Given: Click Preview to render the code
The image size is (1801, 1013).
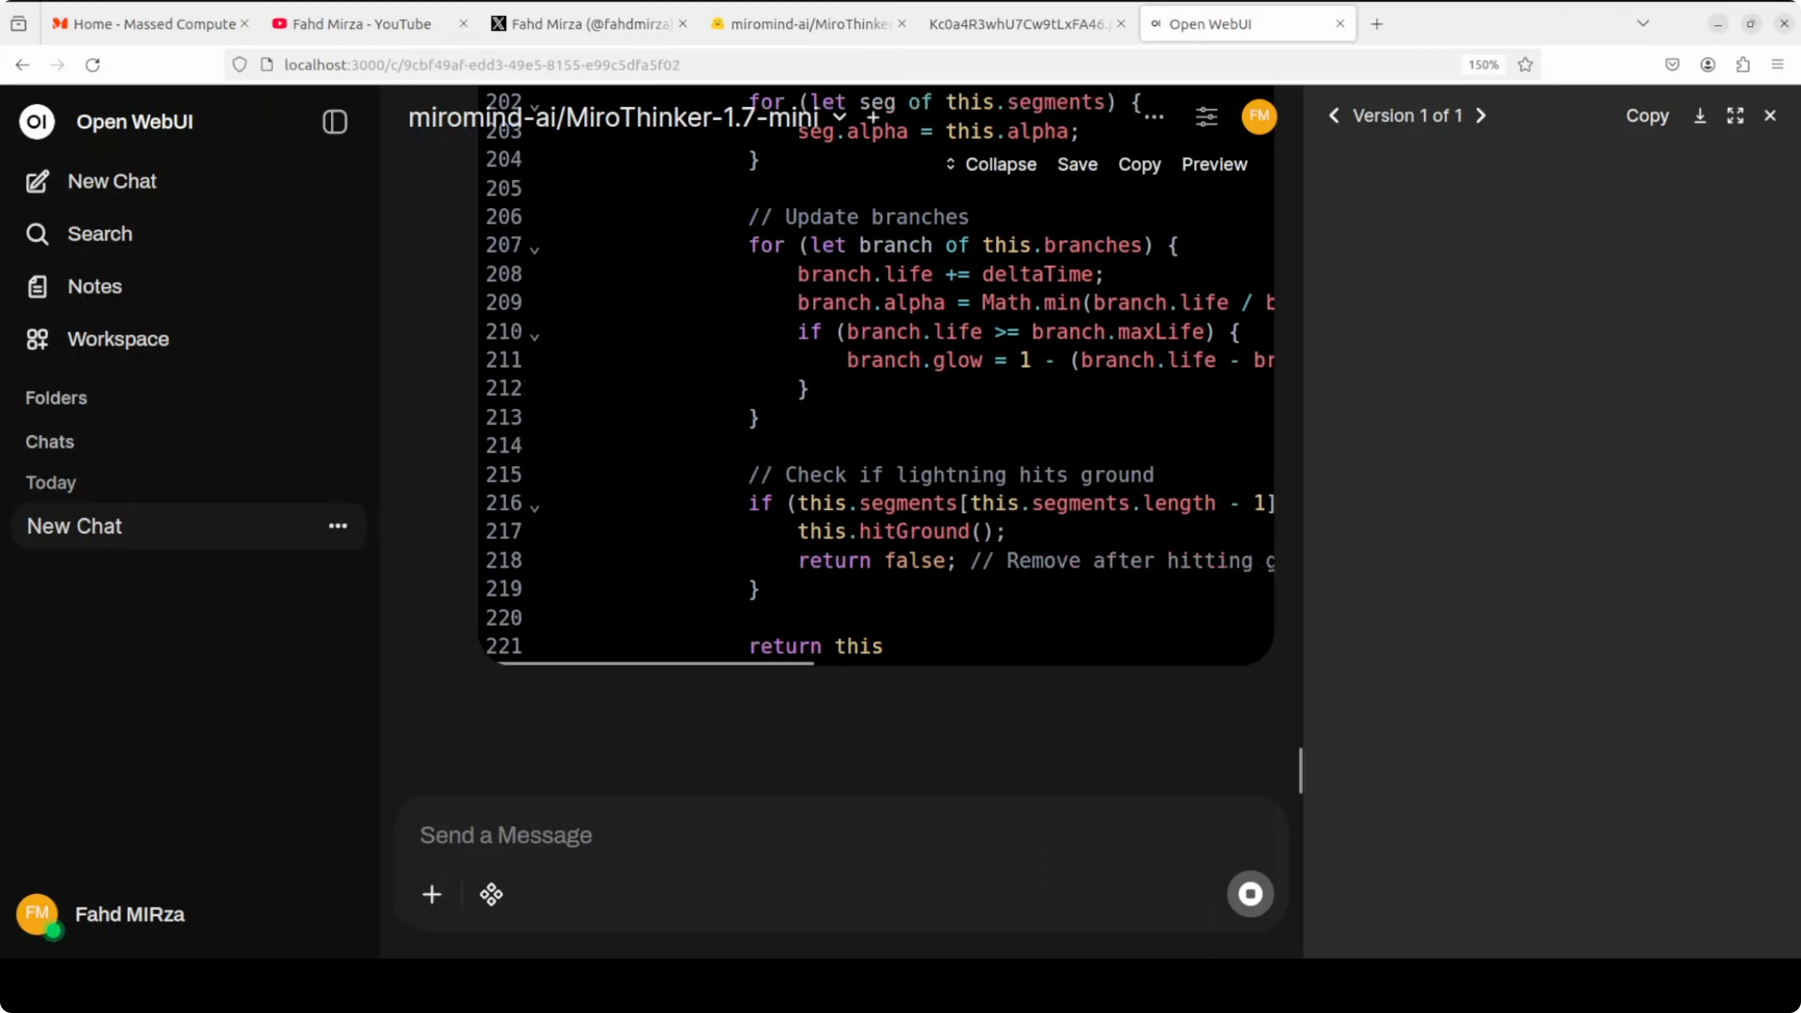Looking at the screenshot, I should pos(1214,164).
